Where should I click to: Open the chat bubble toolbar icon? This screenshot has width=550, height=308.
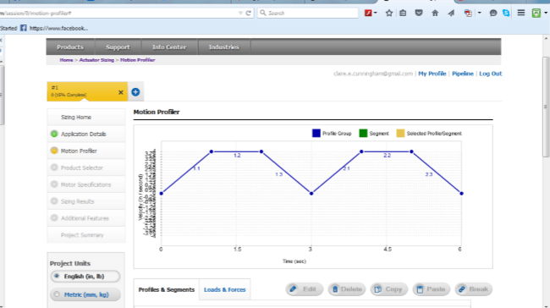pyautogui.click(x=492, y=13)
